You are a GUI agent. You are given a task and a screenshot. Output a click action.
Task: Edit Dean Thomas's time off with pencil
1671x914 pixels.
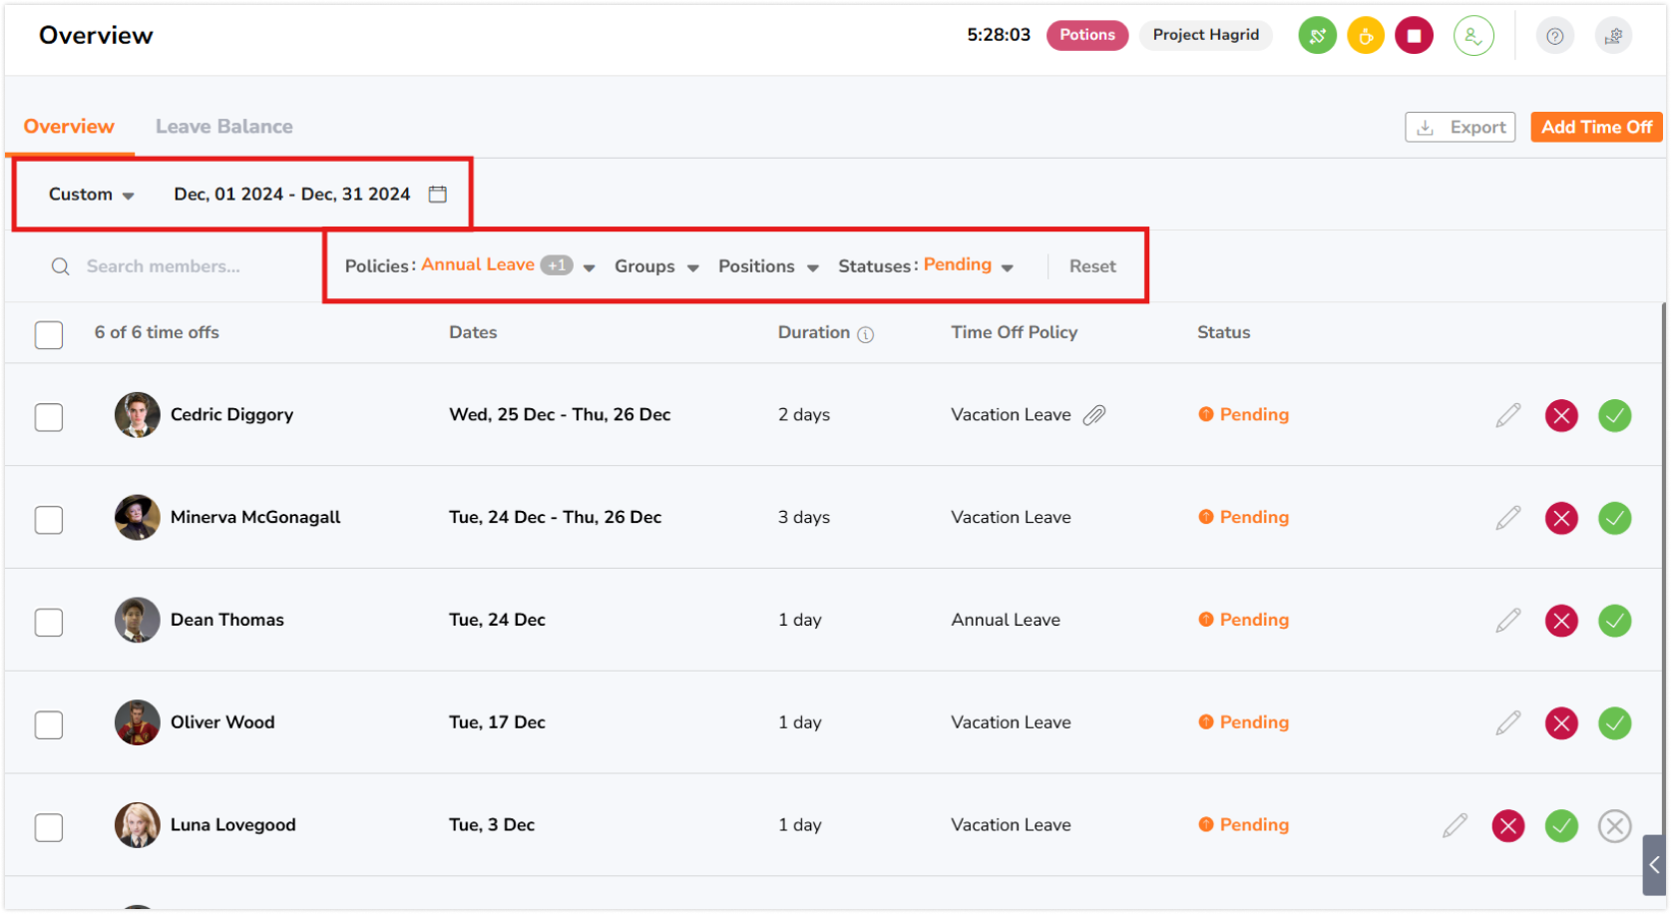coord(1507,621)
